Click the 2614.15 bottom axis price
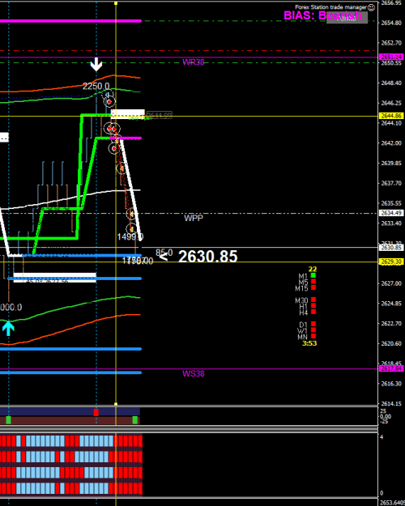This screenshot has width=405, height=506. coord(391,404)
